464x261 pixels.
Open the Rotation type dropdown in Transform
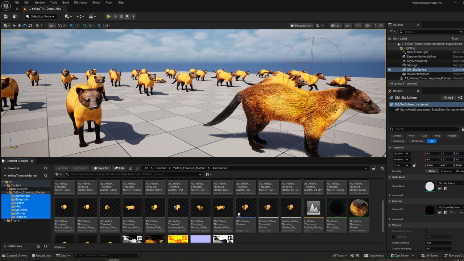click(x=401, y=159)
